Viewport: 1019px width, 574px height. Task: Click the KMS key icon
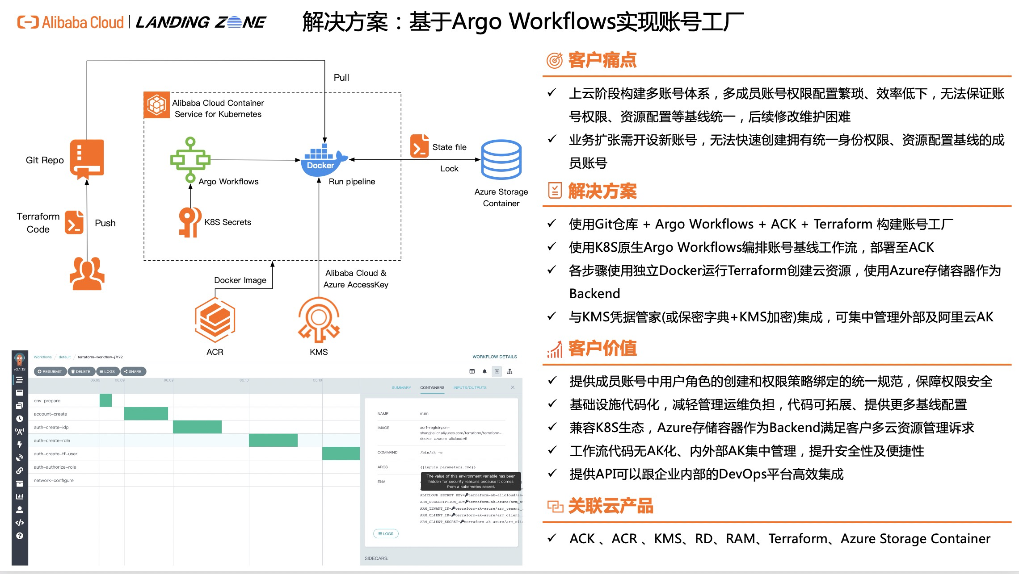pos(319,320)
